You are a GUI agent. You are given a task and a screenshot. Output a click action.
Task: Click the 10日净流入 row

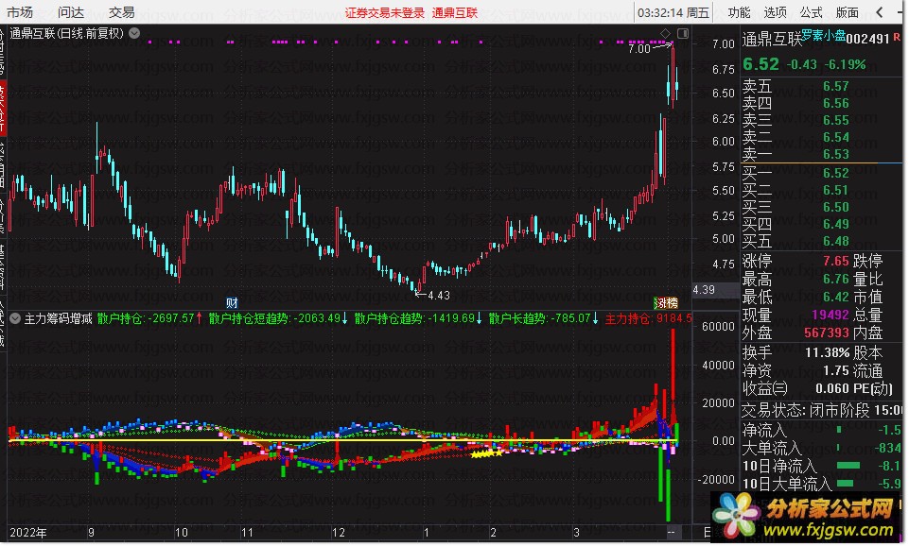pos(821,466)
